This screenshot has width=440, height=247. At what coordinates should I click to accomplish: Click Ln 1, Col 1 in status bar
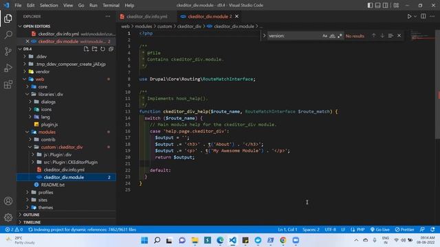[x=287, y=230]
